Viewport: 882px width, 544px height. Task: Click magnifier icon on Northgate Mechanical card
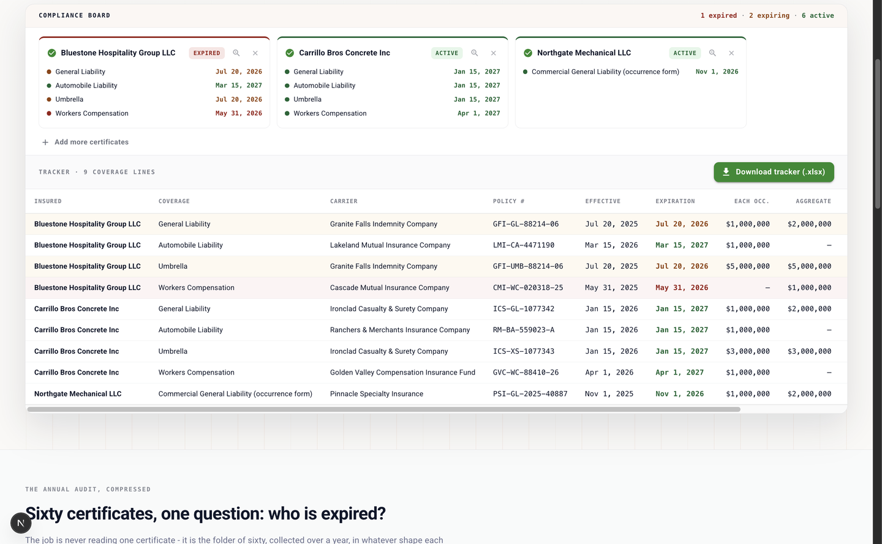(x=712, y=53)
